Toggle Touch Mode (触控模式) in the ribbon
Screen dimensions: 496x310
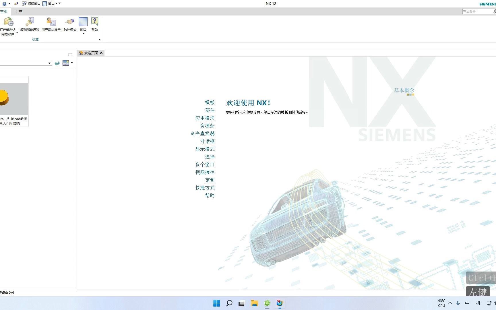(70, 24)
